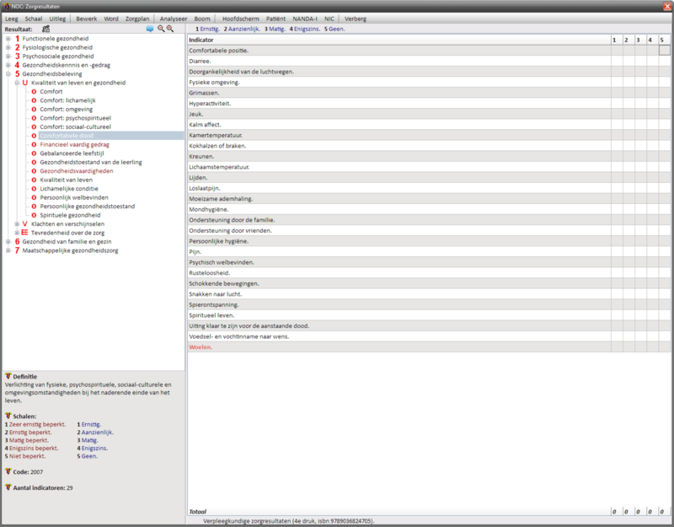Expand Gezondheid van familie en gezin

8,242
